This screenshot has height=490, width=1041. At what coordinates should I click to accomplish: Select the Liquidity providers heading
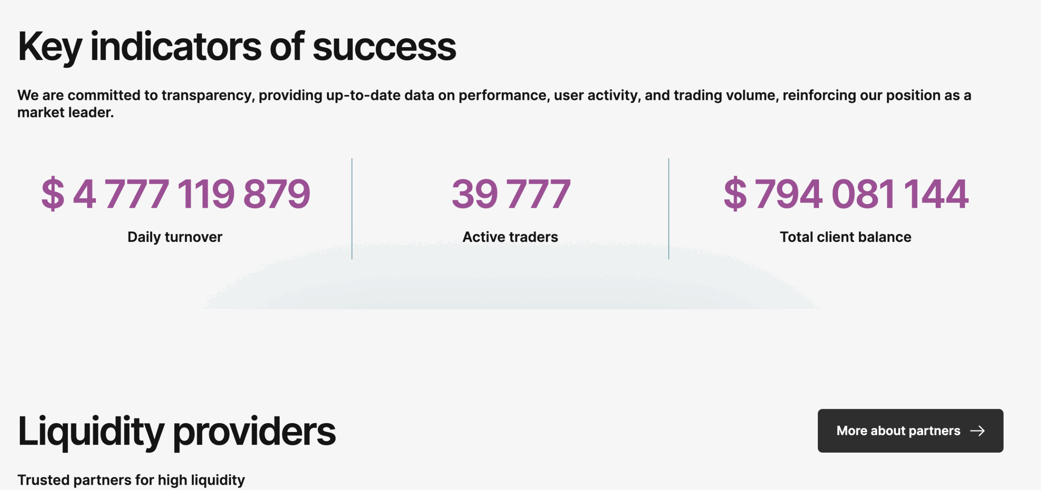(176, 432)
